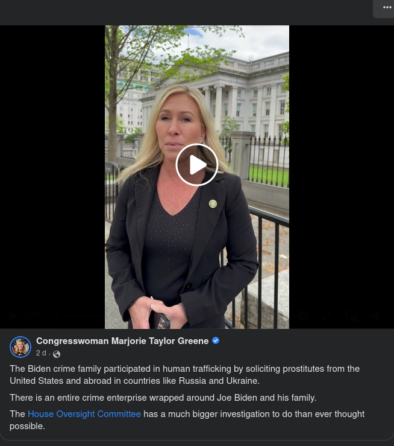Click the globe public audience icon
The image size is (394, 446).
(x=57, y=354)
